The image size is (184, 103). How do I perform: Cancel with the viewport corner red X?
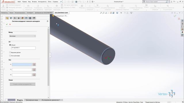179,19
